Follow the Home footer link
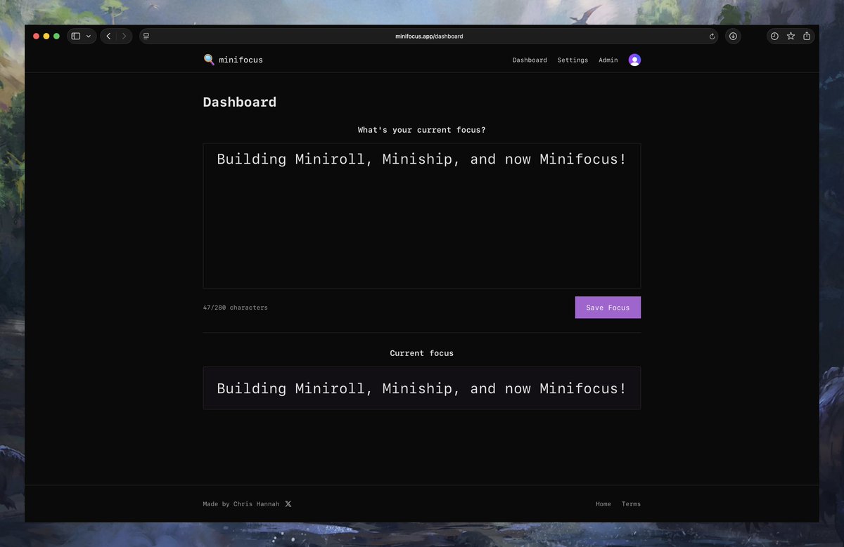Image resolution: width=844 pixels, height=547 pixels. tap(603, 504)
